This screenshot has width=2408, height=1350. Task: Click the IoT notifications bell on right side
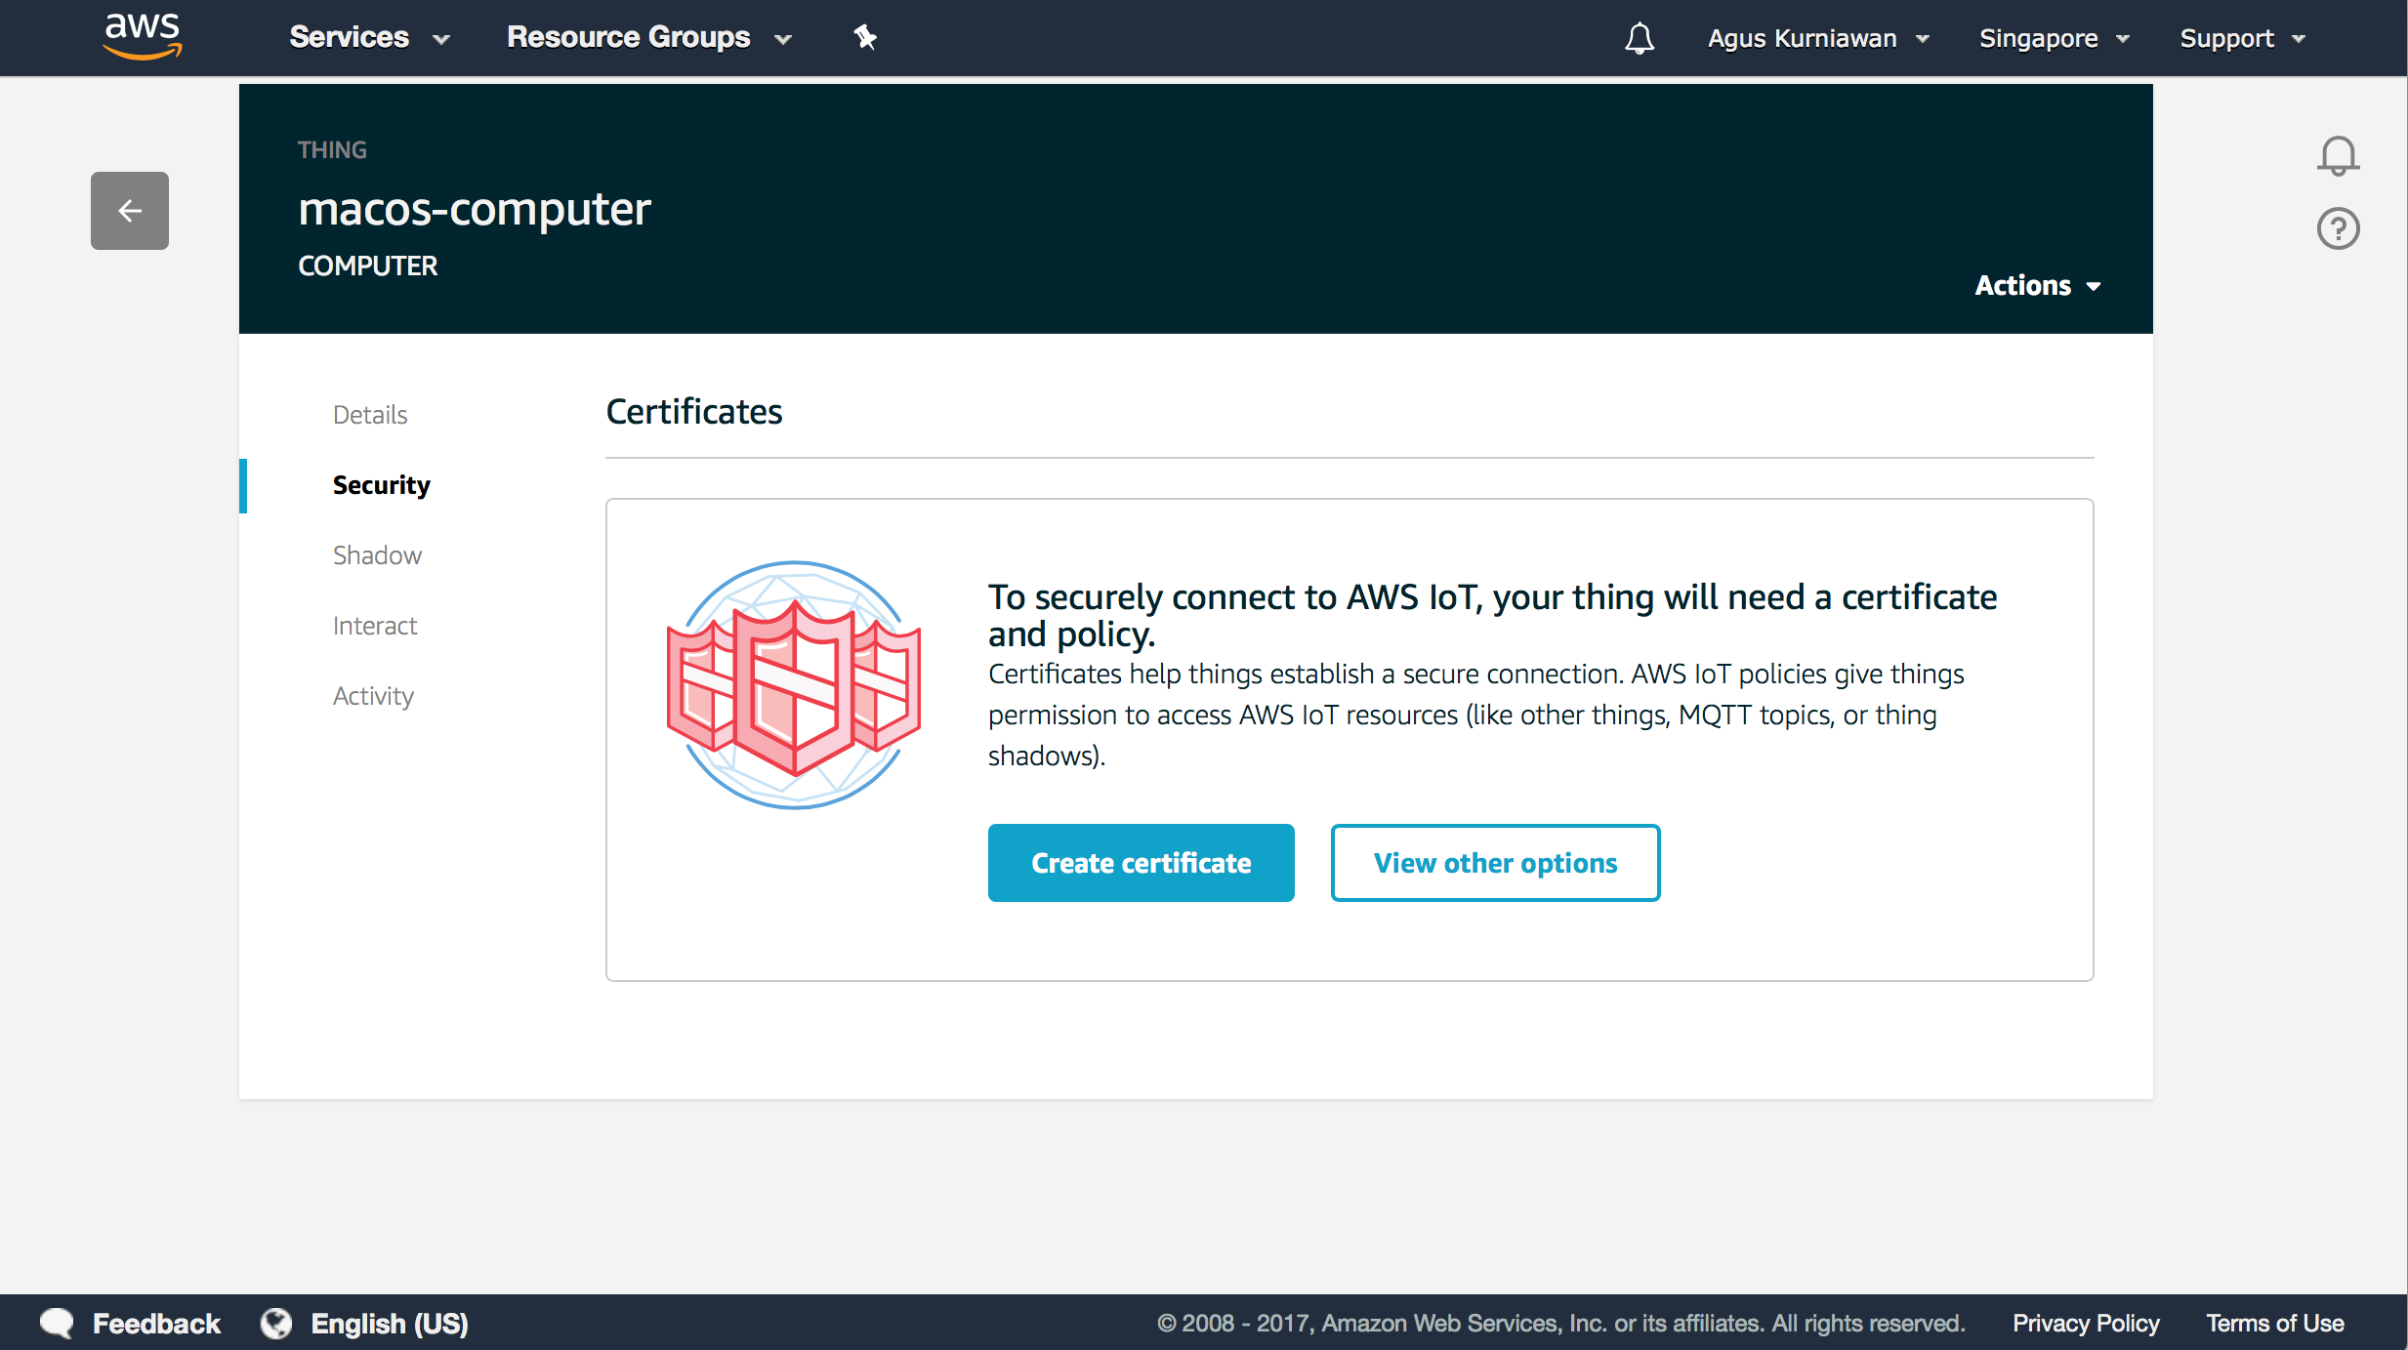[x=2338, y=156]
